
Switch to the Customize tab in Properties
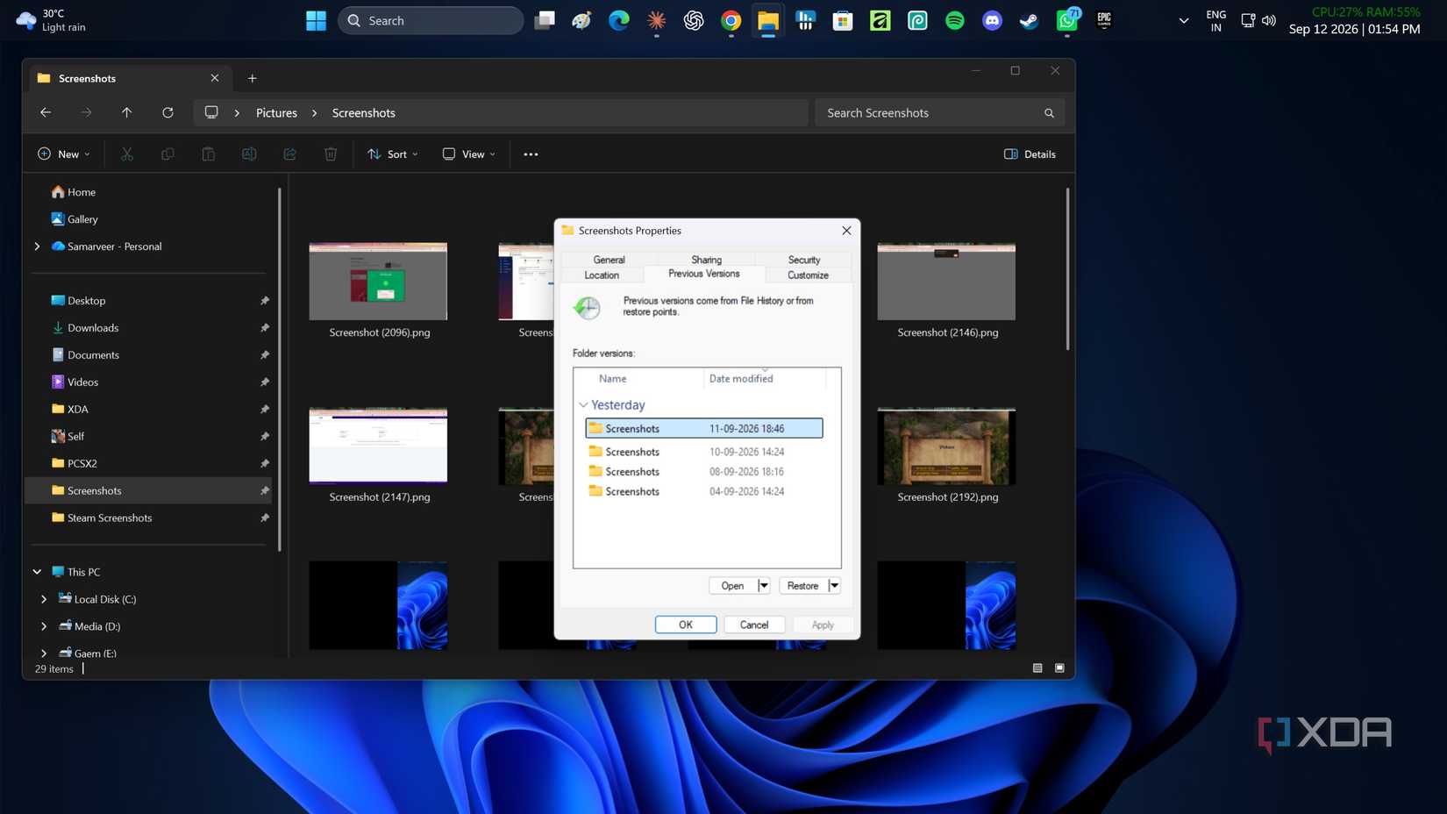pyautogui.click(x=808, y=275)
